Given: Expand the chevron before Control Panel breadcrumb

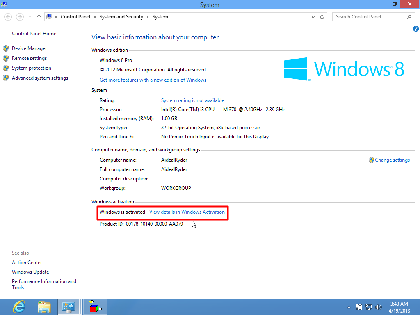Looking at the screenshot, I should [x=56, y=17].
